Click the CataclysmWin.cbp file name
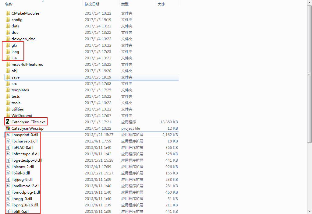 (27, 128)
